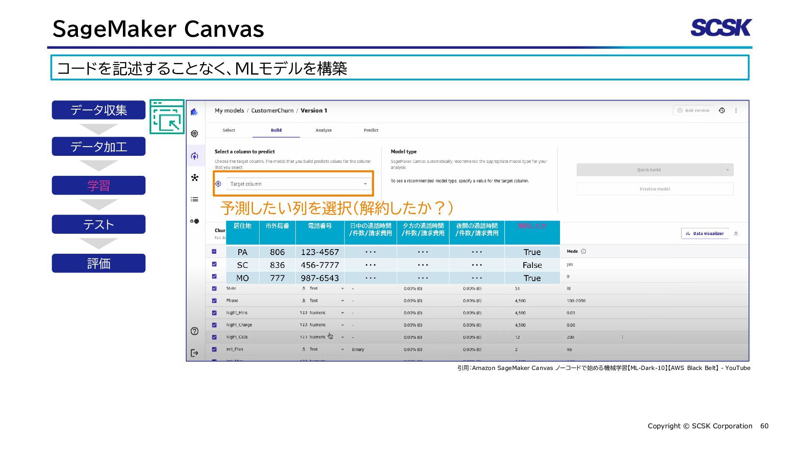This screenshot has height=450, width=800.
Task: Click the screen-capture icon beside the flow list
Action: [167, 117]
